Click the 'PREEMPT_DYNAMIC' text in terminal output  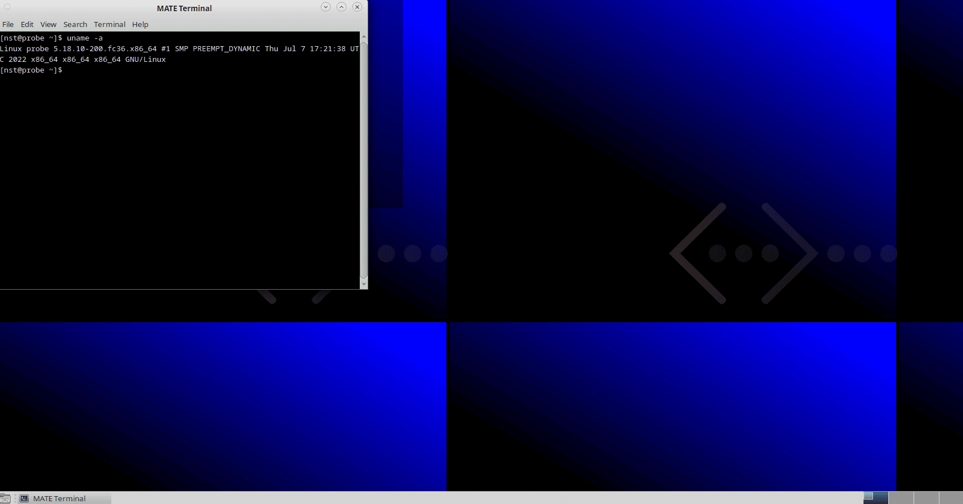227,49
